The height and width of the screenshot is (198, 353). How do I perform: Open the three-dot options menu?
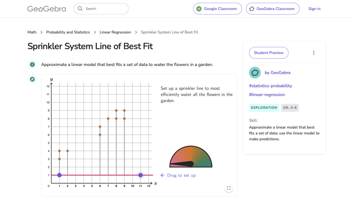tap(314, 53)
